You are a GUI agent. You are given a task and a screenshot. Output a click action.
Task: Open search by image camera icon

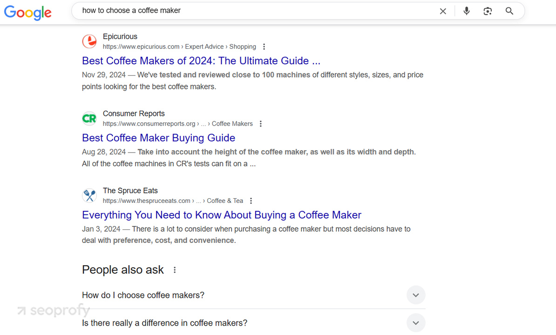tap(488, 11)
